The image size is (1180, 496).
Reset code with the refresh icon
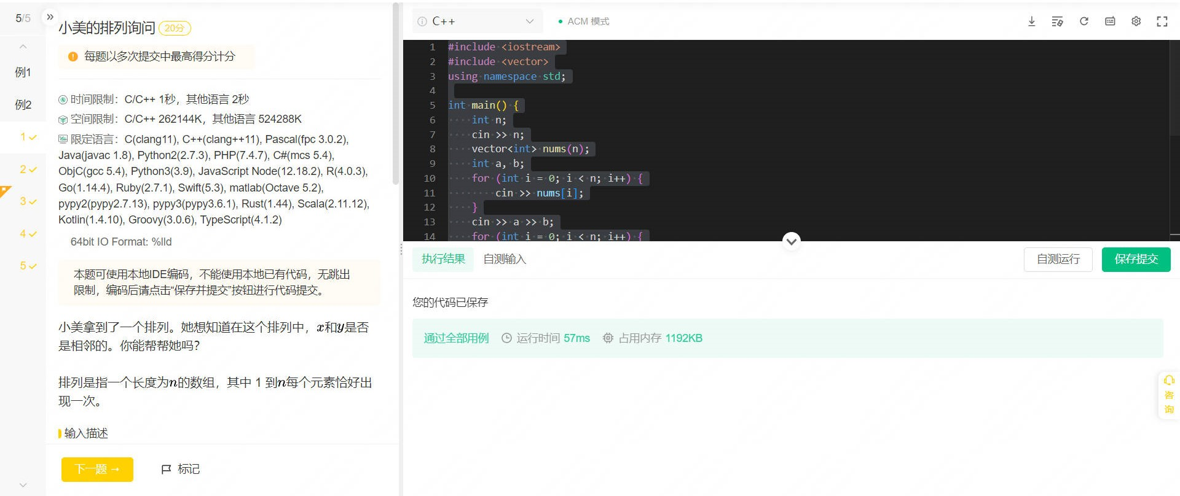1084,21
